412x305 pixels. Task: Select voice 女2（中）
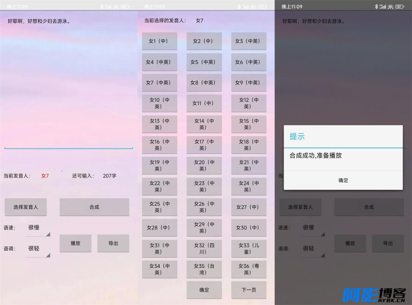(x=204, y=41)
